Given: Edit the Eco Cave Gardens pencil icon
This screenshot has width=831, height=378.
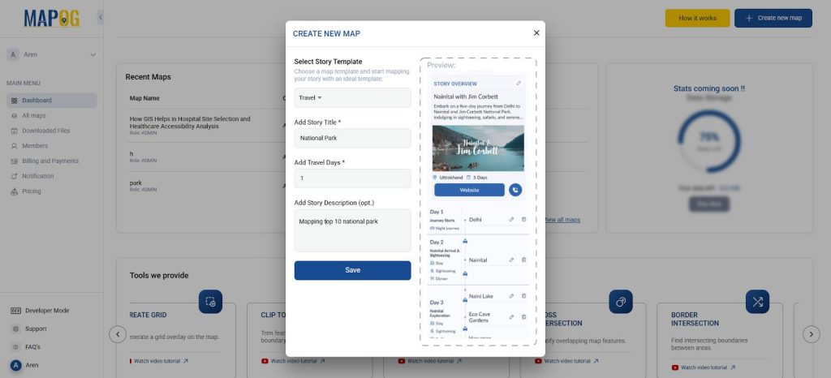Looking at the screenshot, I should [511, 317].
